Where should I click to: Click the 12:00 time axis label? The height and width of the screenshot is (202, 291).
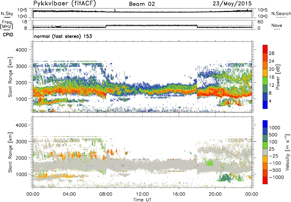(x=142, y=194)
